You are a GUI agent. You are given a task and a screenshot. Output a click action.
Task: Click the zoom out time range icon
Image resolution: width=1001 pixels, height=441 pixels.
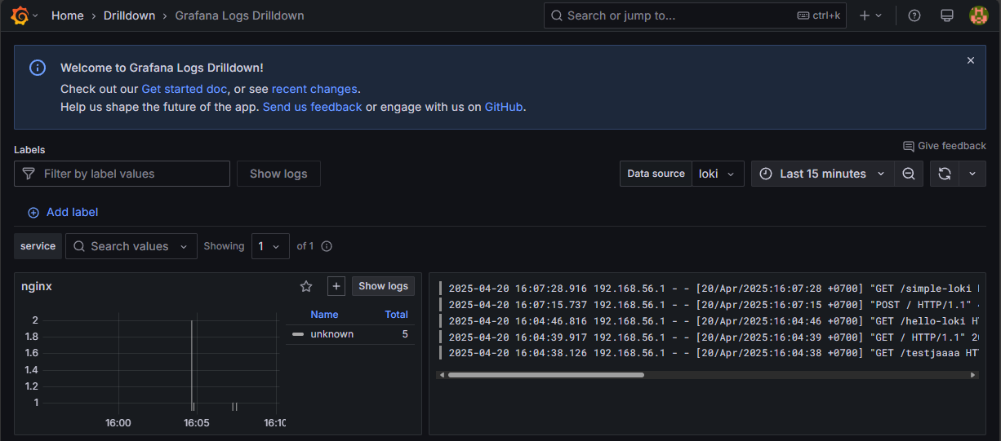click(908, 174)
